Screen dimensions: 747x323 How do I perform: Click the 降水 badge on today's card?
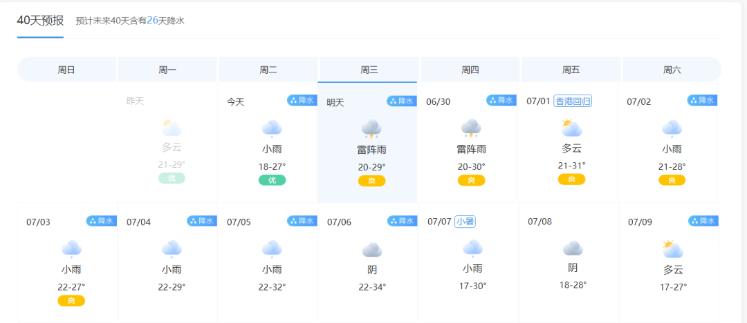(302, 101)
